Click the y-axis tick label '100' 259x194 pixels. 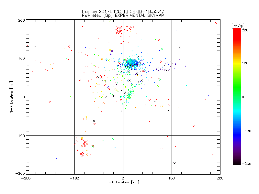click(21, 58)
